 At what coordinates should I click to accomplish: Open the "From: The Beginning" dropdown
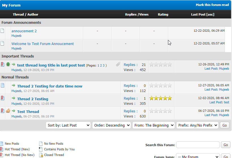(153, 125)
